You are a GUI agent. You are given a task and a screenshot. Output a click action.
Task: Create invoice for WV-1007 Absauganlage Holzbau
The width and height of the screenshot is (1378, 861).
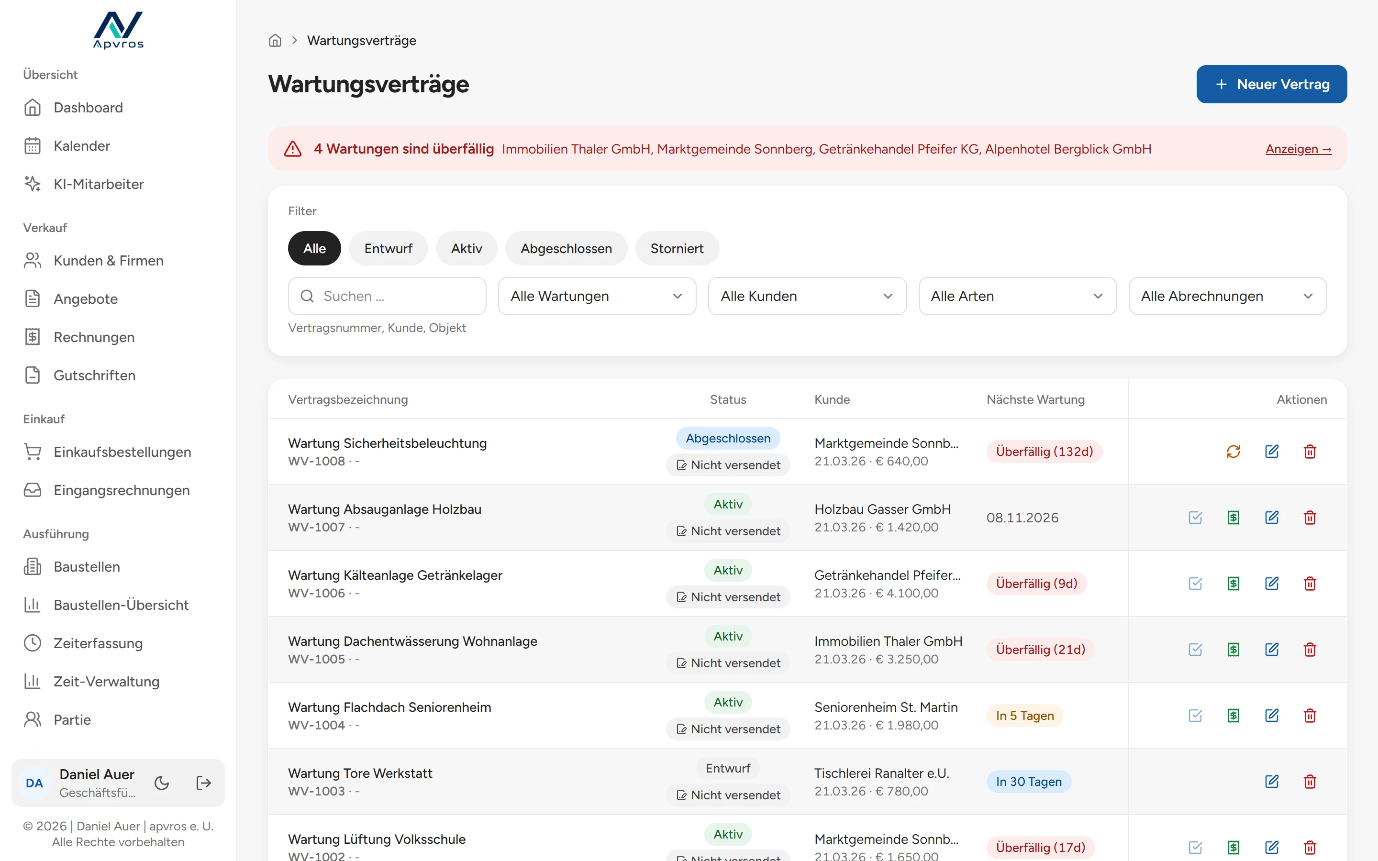(x=1234, y=518)
